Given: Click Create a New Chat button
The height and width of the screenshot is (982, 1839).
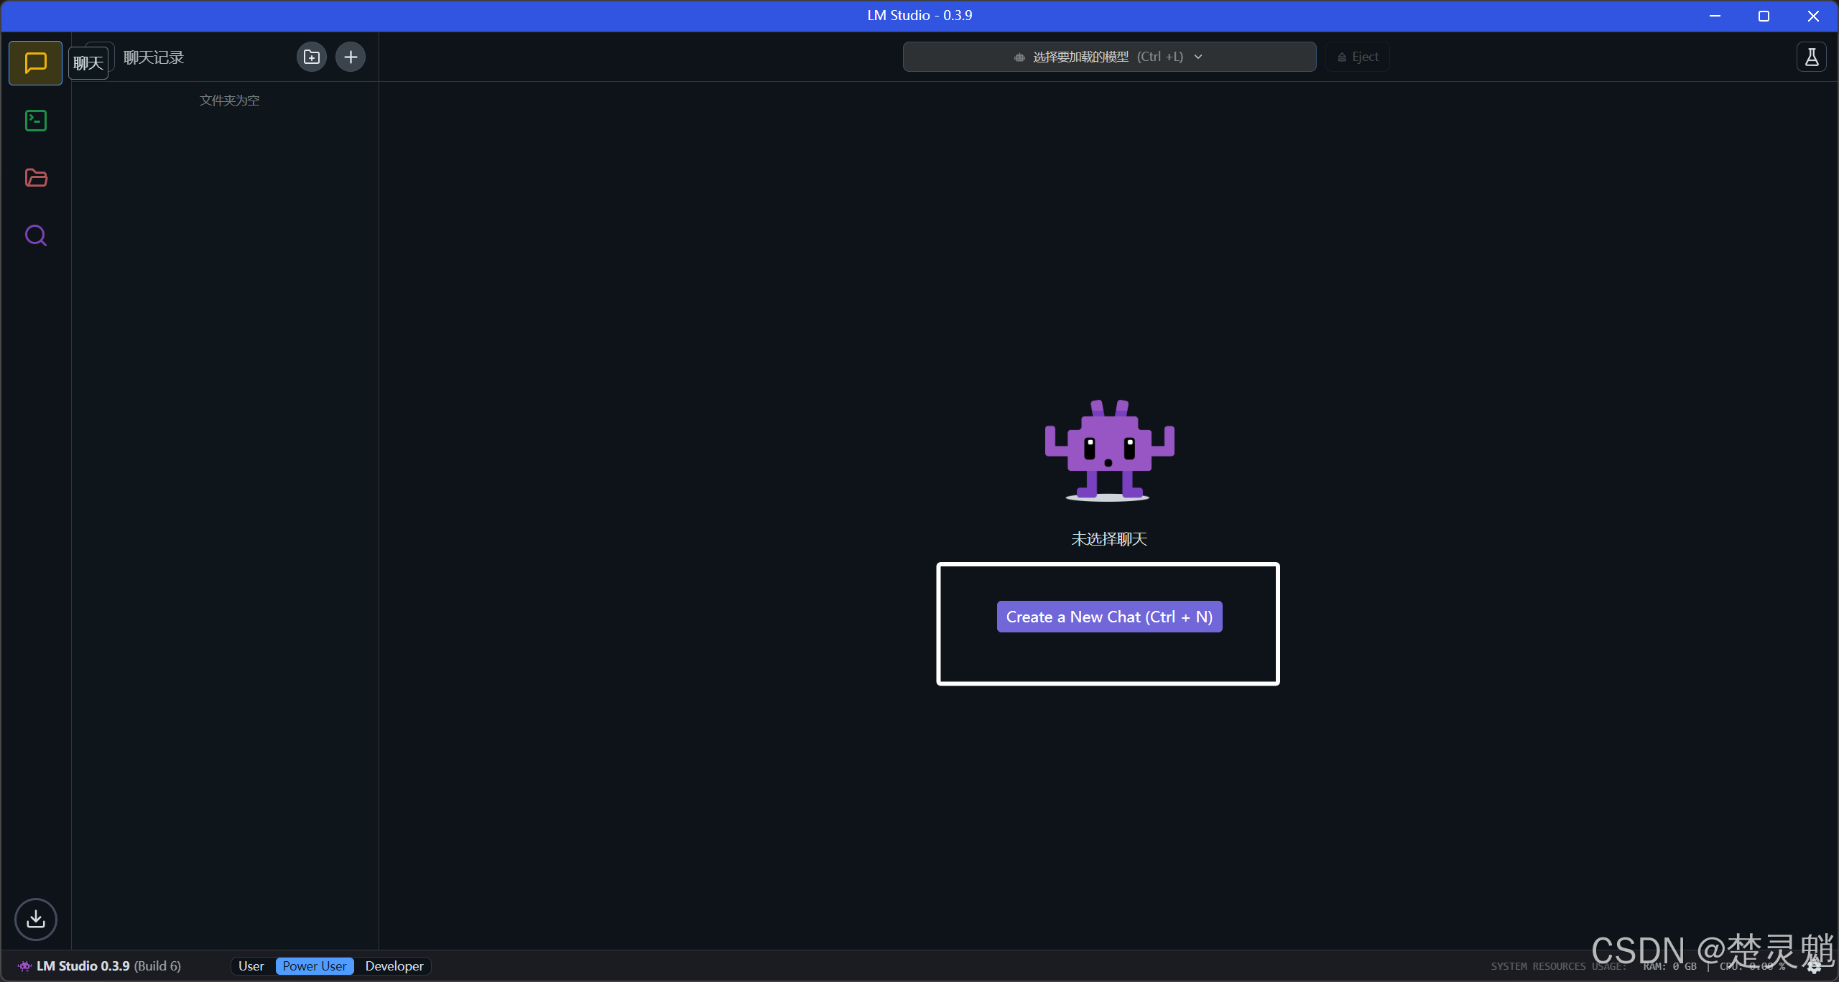Looking at the screenshot, I should coord(1108,617).
